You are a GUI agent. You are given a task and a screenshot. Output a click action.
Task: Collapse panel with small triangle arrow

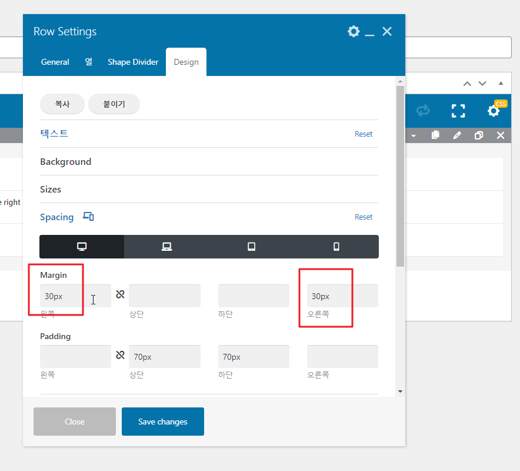pos(501,84)
